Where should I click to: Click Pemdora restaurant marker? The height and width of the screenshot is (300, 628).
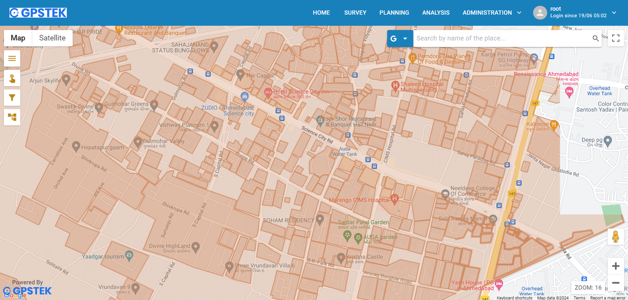pos(413,58)
